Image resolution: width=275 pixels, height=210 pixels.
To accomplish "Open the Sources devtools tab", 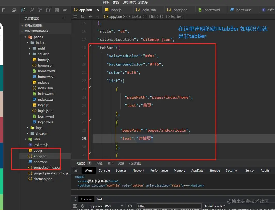I will [121, 171].
